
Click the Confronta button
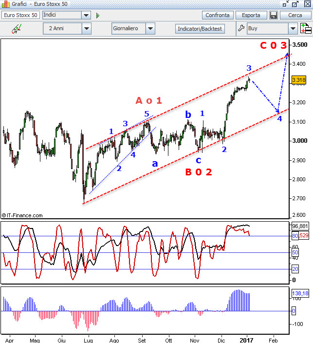[218, 15]
